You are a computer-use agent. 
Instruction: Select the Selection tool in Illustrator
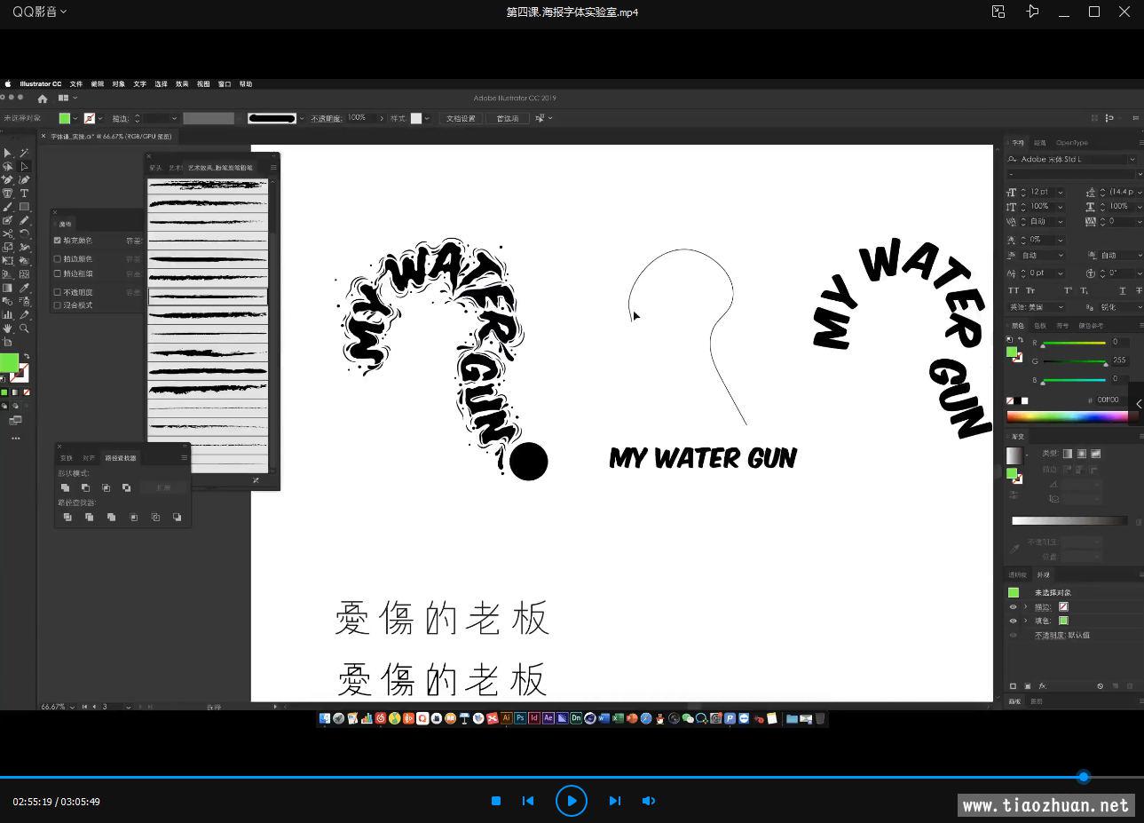pyautogui.click(x=7, y=153)
